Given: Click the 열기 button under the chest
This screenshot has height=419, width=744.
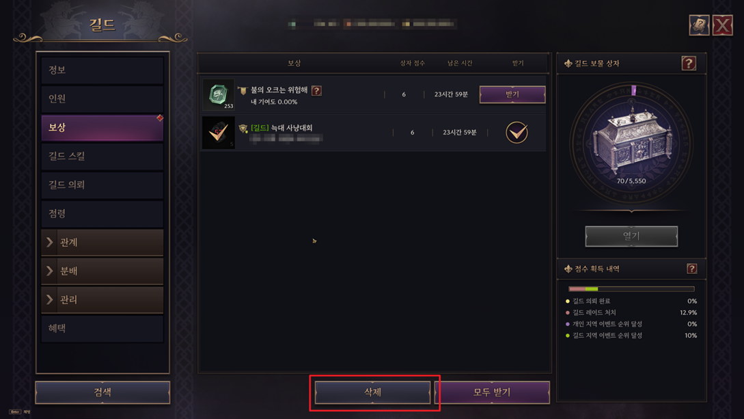Looking at the screenshot, I should coord(631,236).
